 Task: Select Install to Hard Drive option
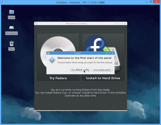point(103,57)
